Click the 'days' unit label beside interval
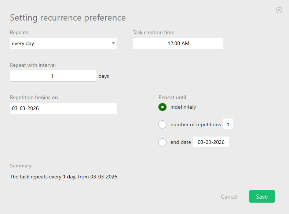This screenshot has width=289, height=214. click(104, 76)
